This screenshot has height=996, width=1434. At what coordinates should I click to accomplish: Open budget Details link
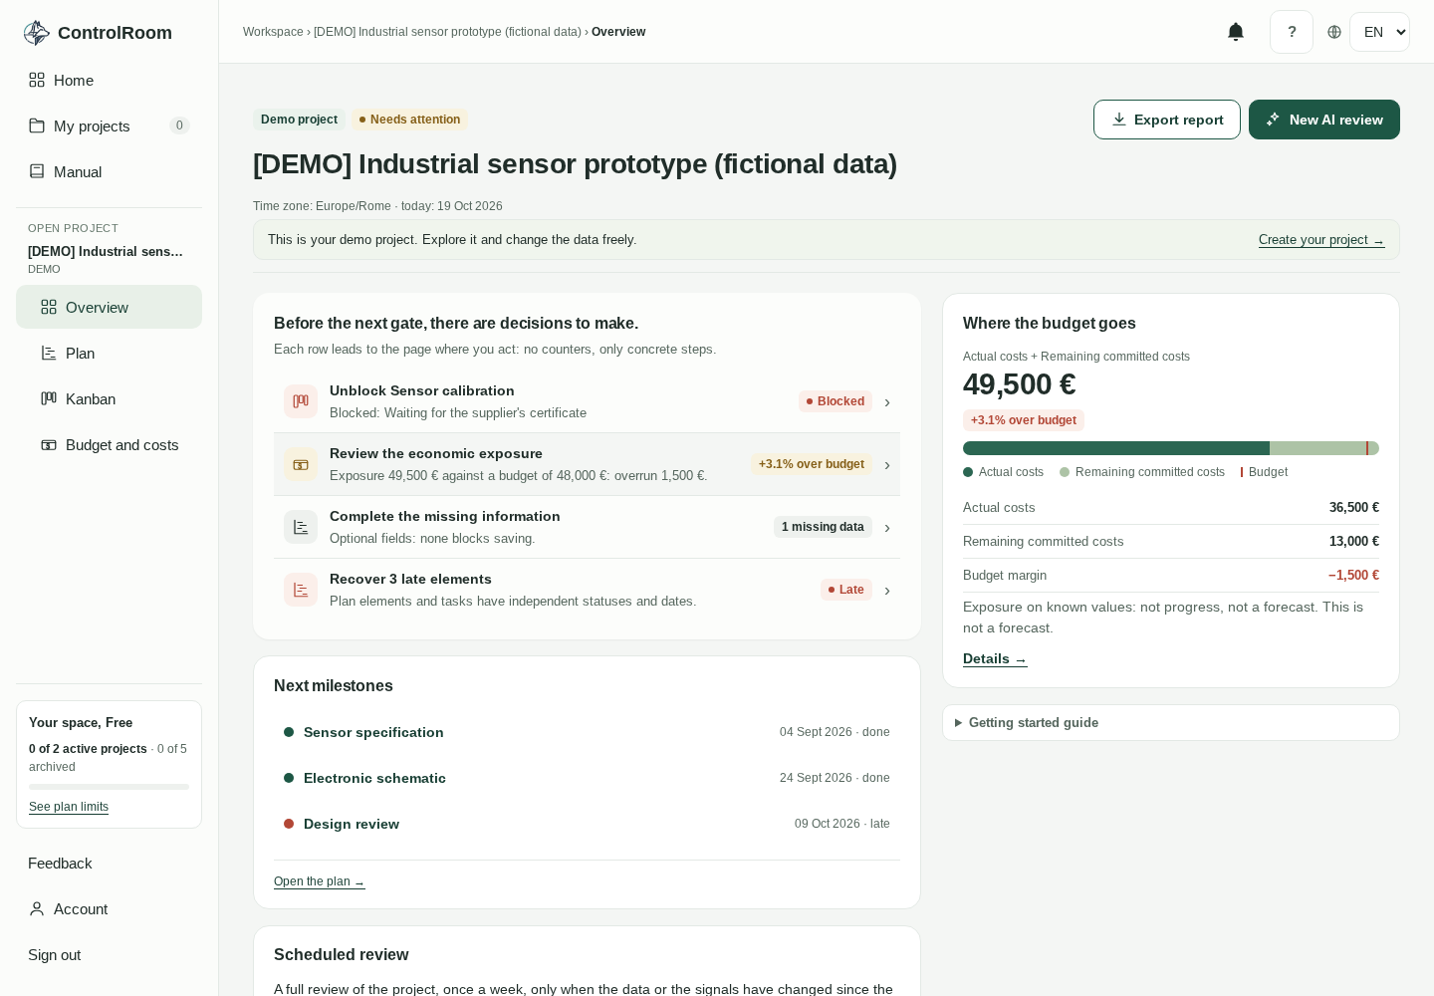tap(995, 658)
